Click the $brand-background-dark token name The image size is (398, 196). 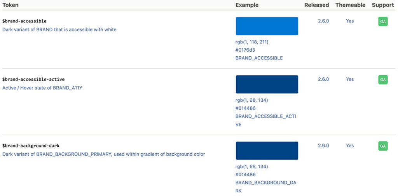[x=31, y=146]
